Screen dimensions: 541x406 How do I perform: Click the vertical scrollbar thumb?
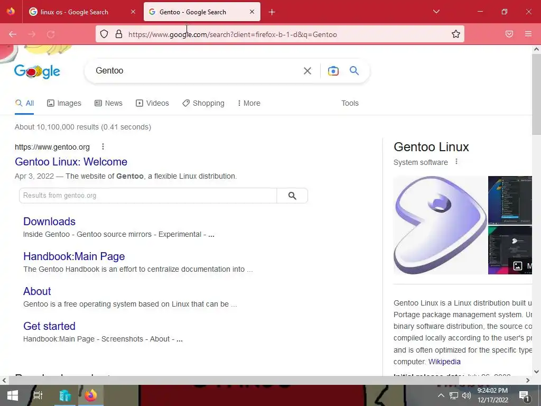[x=536, y=94]
